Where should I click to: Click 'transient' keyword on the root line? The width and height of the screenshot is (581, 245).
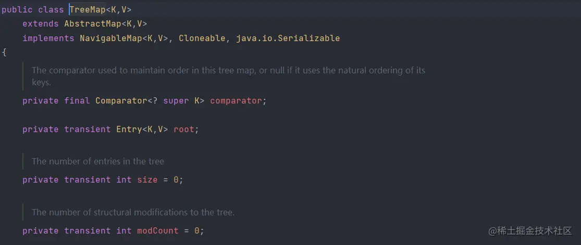pos(88,130)
